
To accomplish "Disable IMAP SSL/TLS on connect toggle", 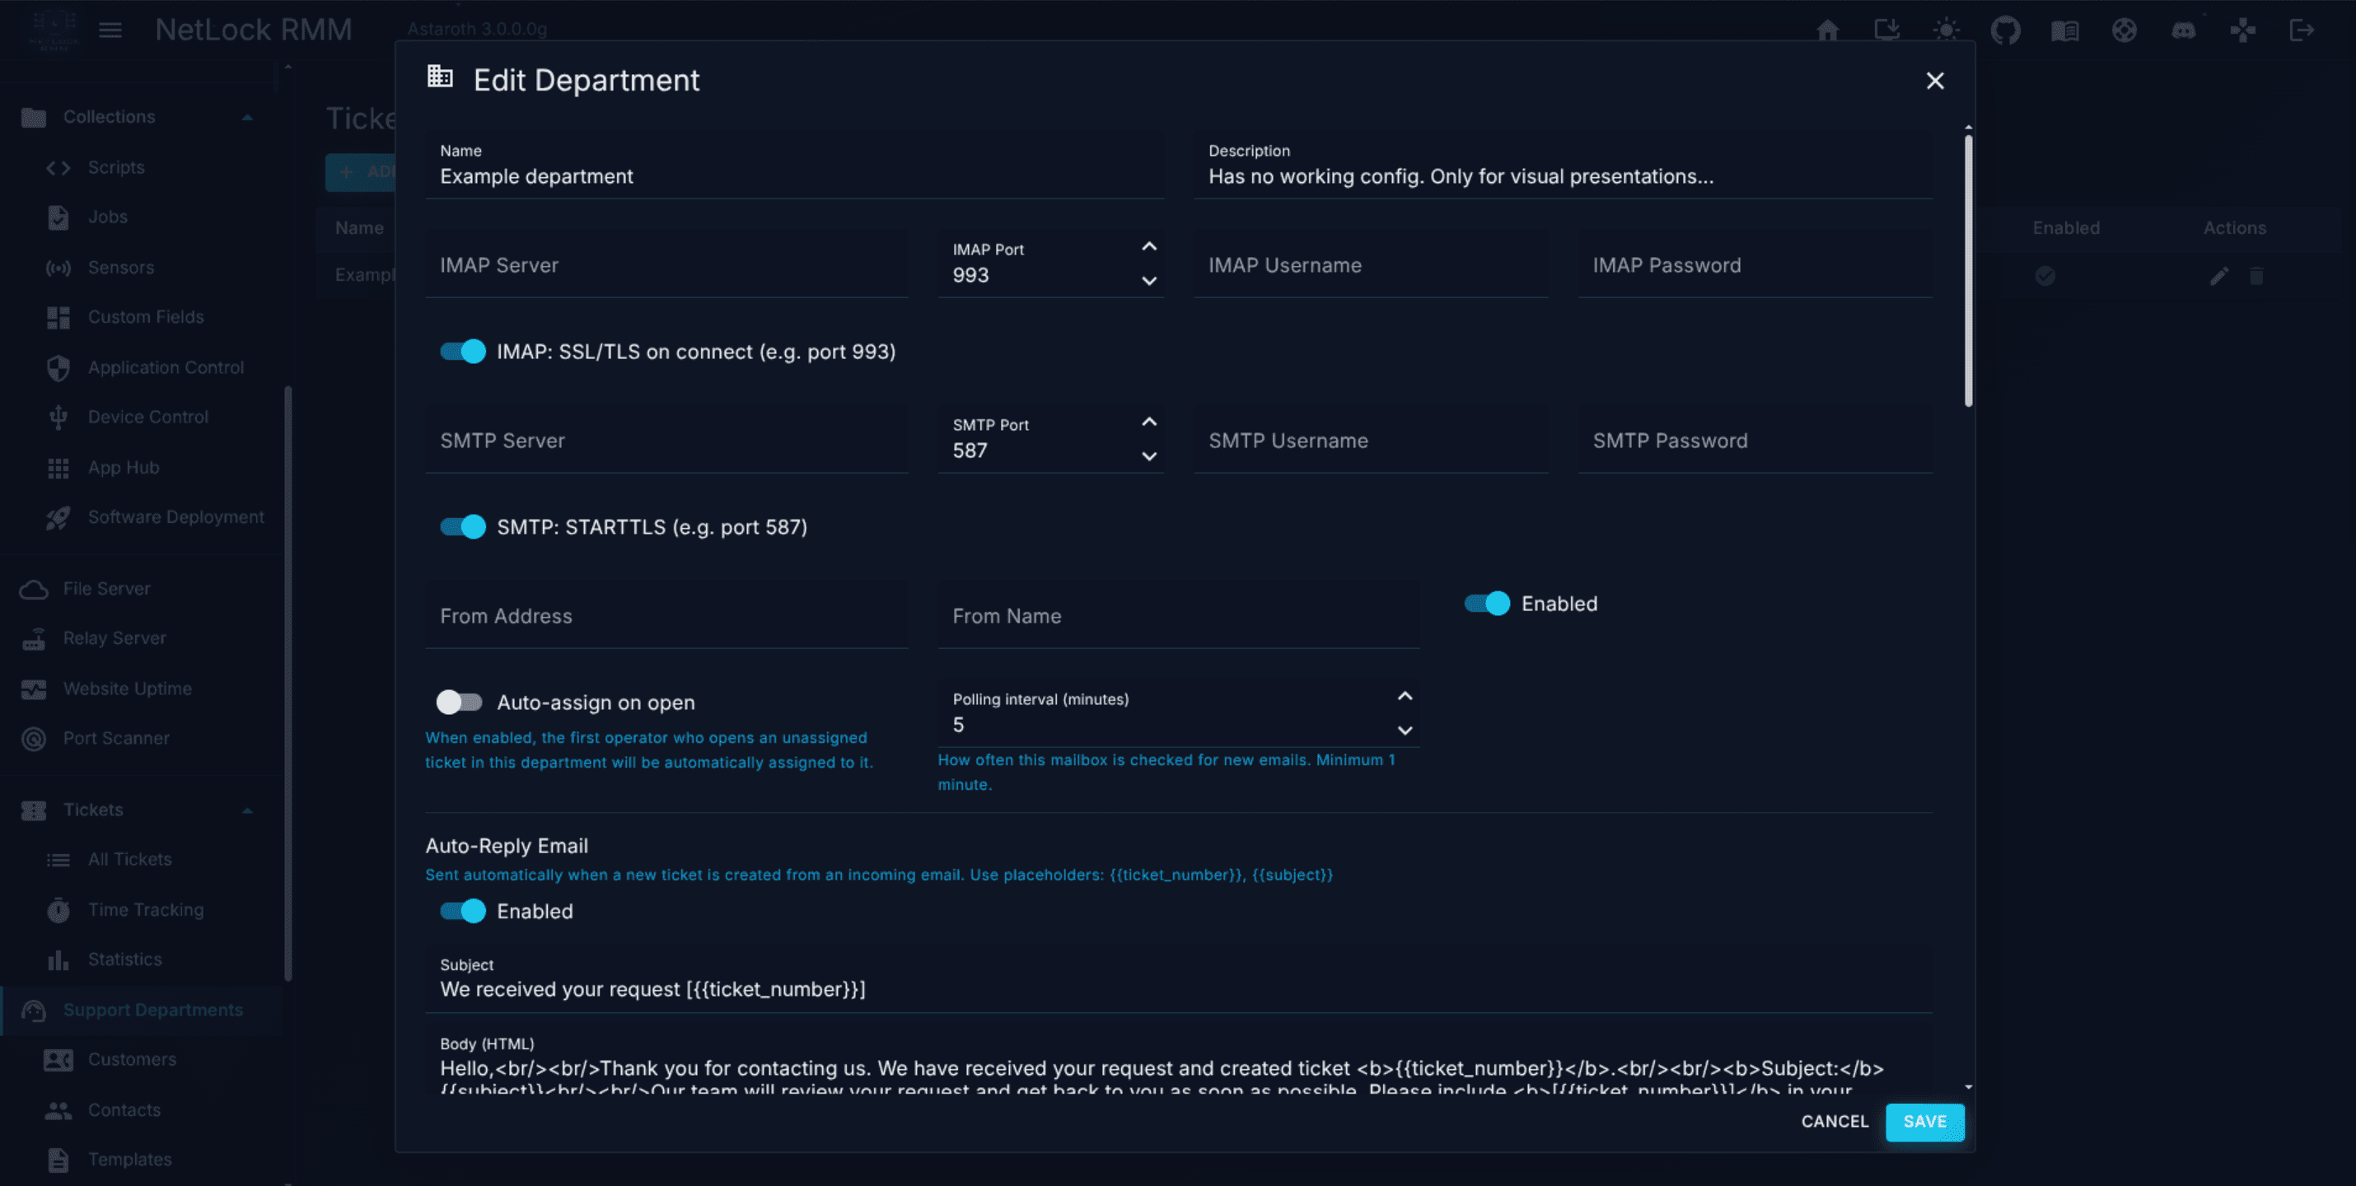I will (462, 351).
